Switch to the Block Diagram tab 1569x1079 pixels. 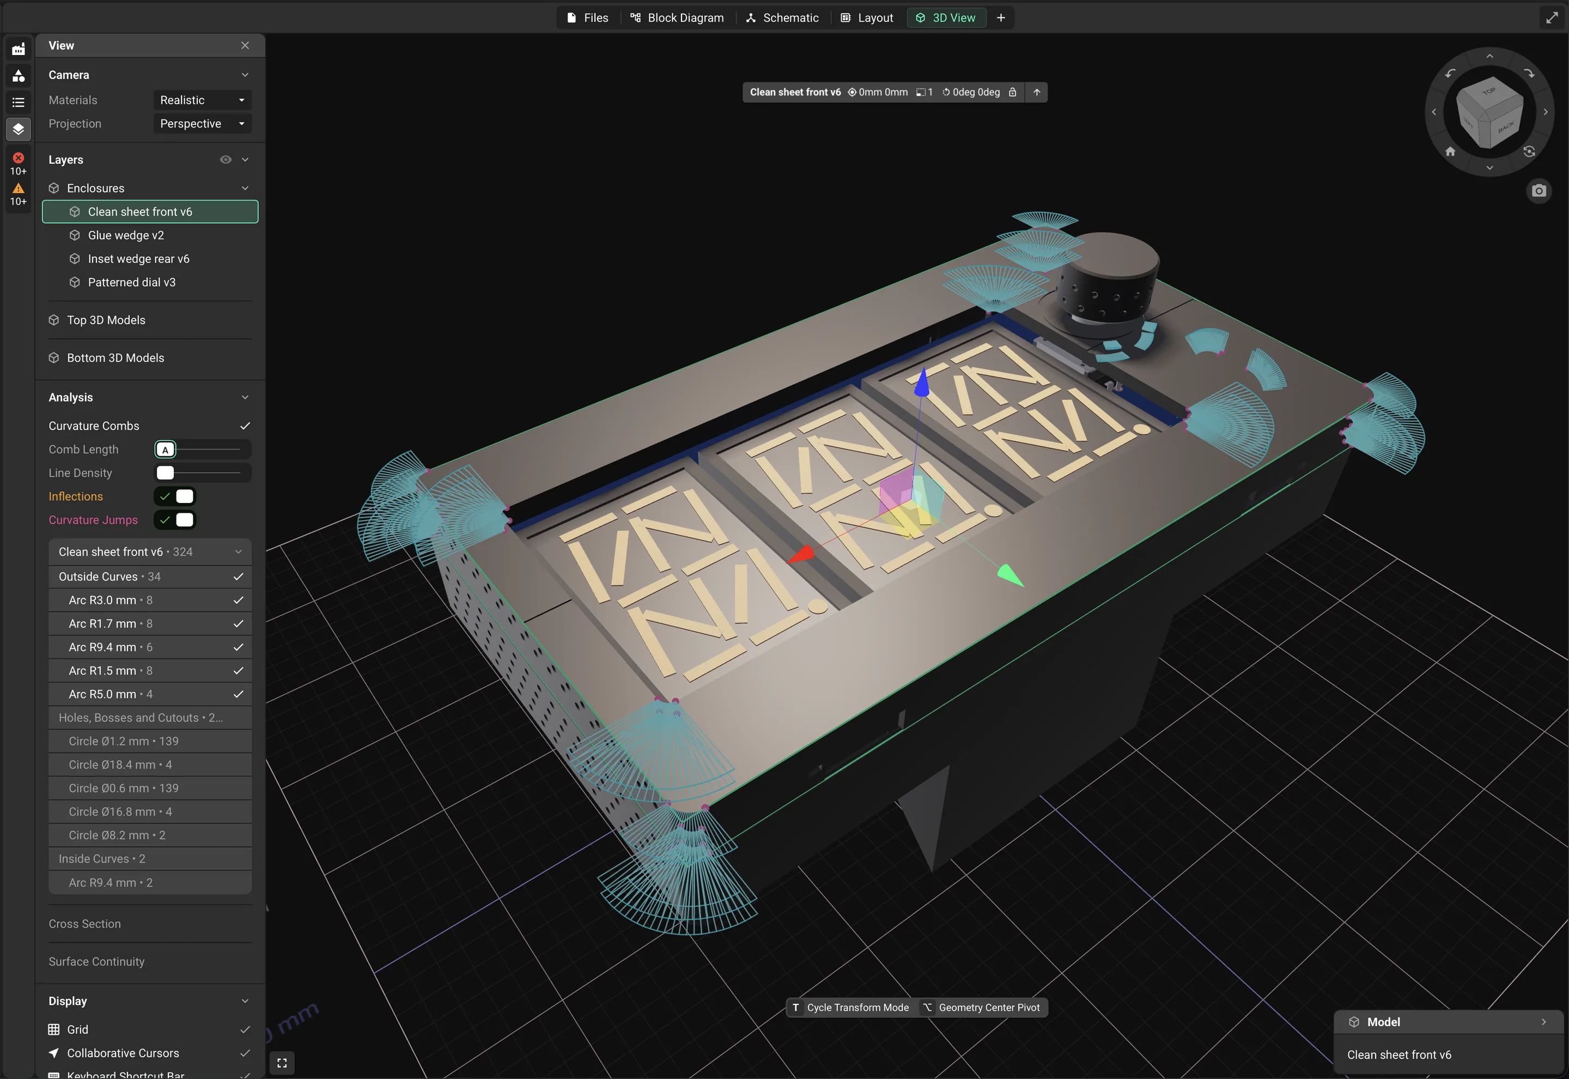click(x=677, y=17)
